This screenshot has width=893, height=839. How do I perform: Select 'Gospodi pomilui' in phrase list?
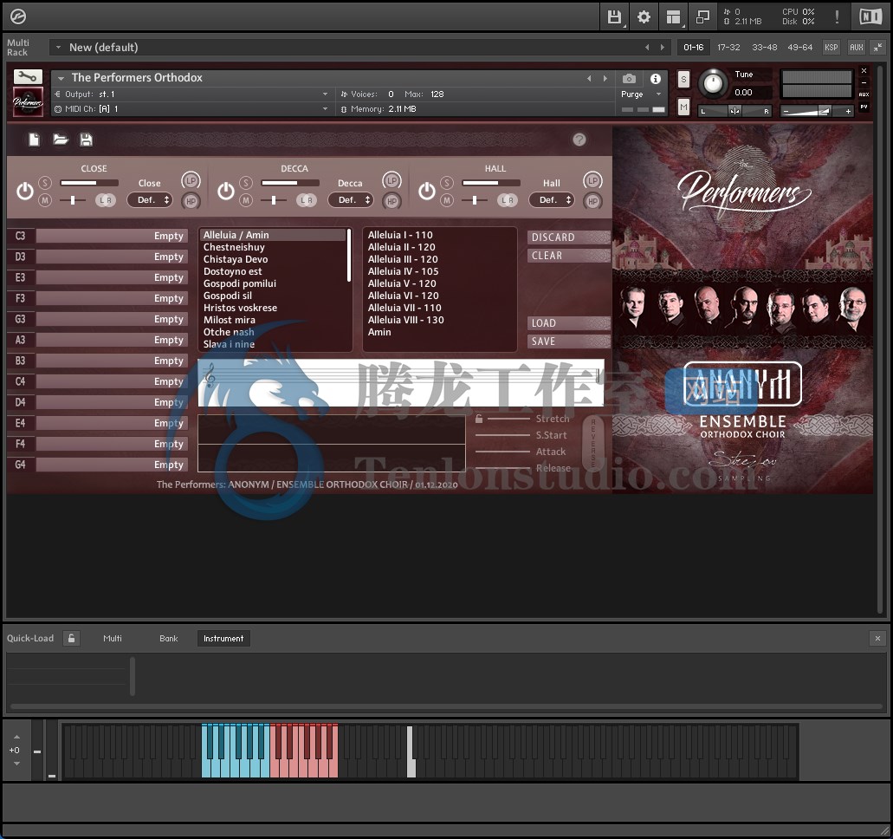240,283
